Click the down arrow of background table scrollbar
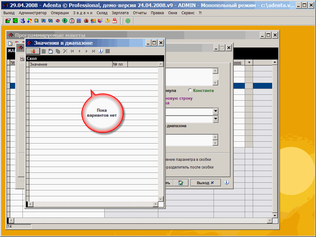This screenshot has width=316, height=237. coord(275,215)
